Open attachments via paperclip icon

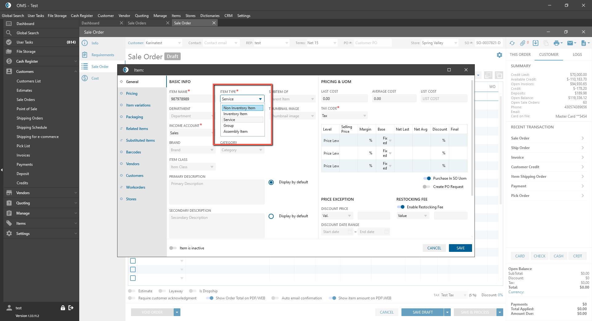[523, 43]
